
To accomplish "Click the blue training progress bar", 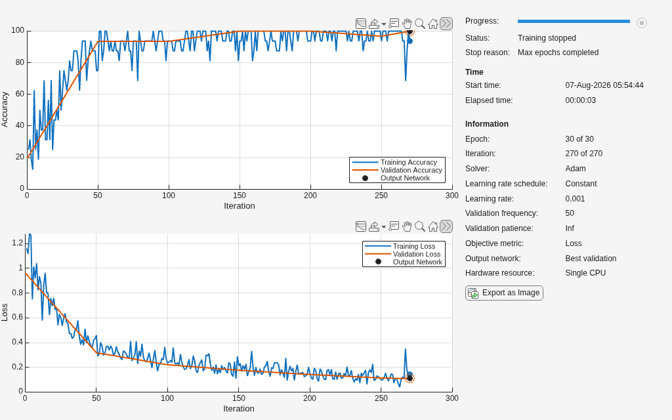I will [574, 21].
